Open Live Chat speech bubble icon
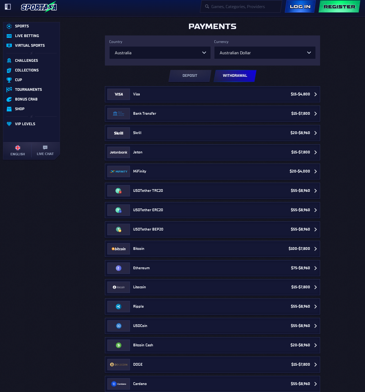Image resolution: width=365 pixels, height=392 pixels. (x=45, y=148)
